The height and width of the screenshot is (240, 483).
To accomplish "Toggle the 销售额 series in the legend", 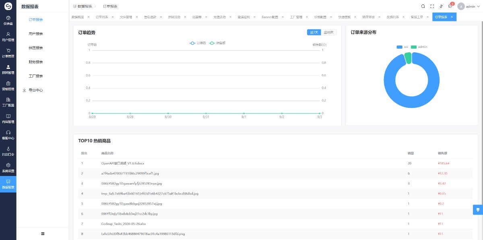I will (x=217, y=43).
